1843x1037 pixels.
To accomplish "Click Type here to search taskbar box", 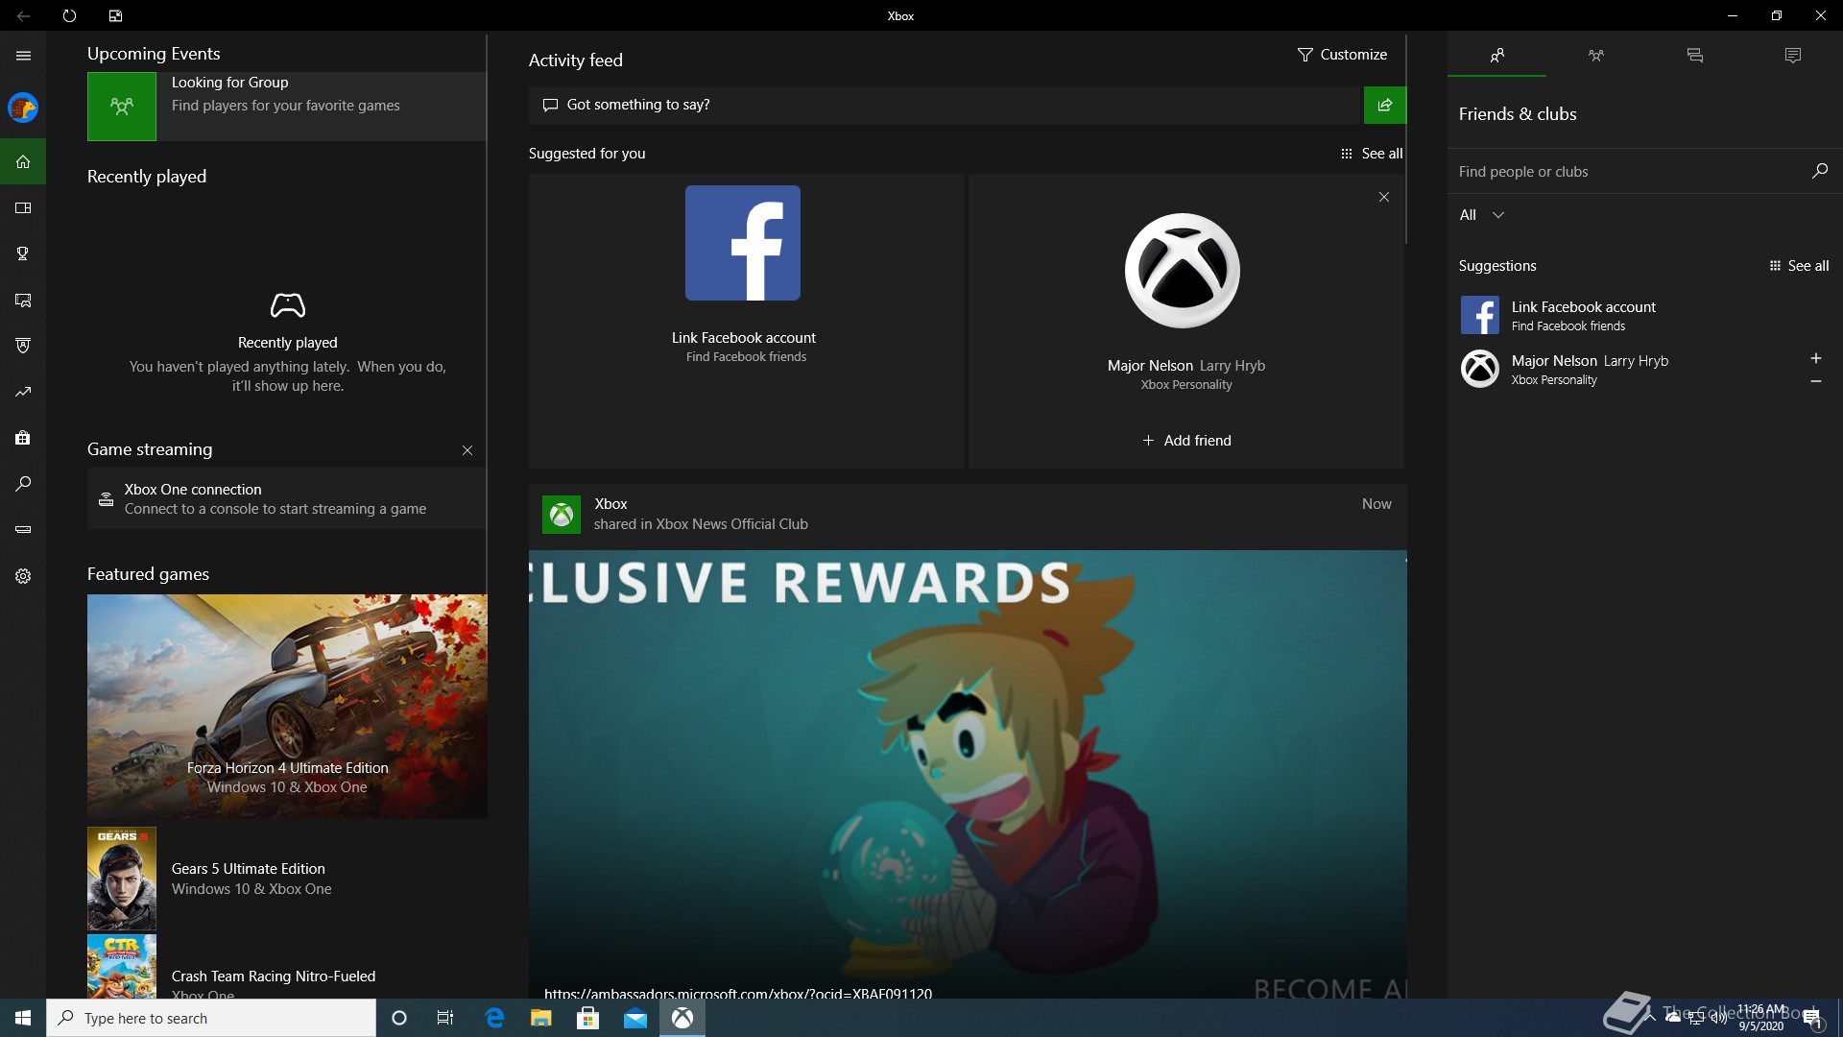I will point(211,1018).
